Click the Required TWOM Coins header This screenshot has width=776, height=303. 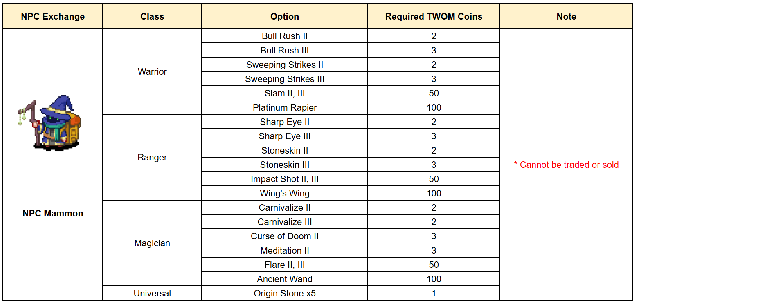(434, 16)
